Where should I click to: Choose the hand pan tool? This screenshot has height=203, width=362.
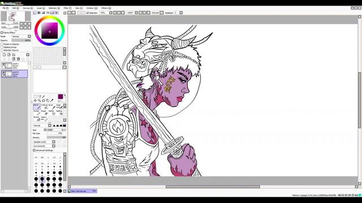(x=48, y=100)
